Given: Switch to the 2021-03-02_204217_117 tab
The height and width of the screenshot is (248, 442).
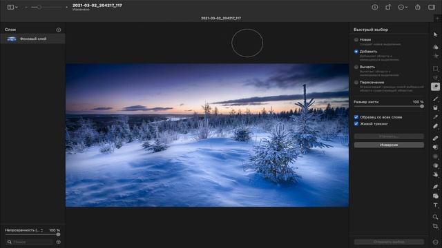Looking at the screenshot, I should point(221,18).
